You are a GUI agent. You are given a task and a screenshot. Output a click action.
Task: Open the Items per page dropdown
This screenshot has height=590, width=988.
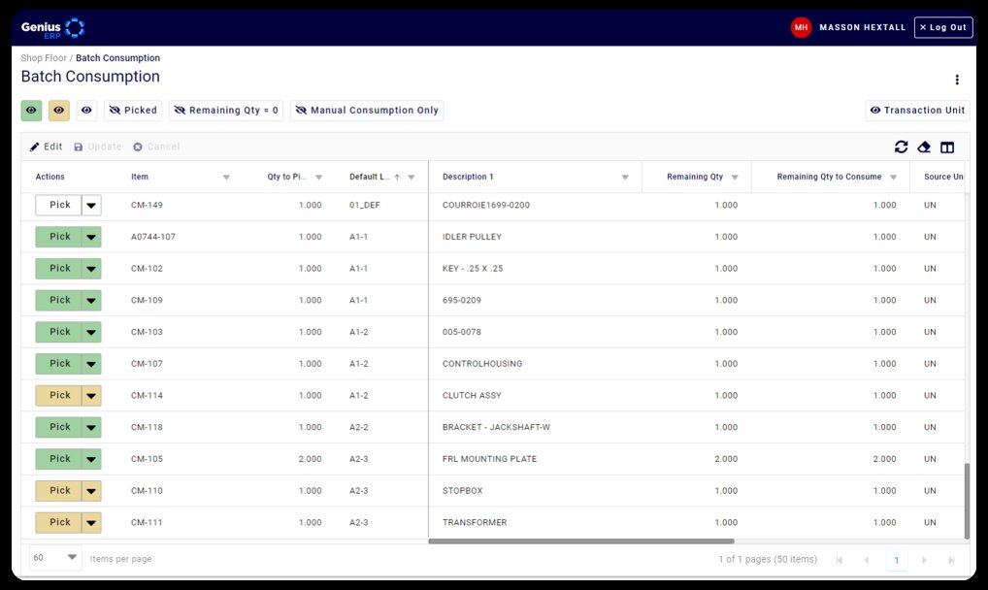click(x=56, y=559)
